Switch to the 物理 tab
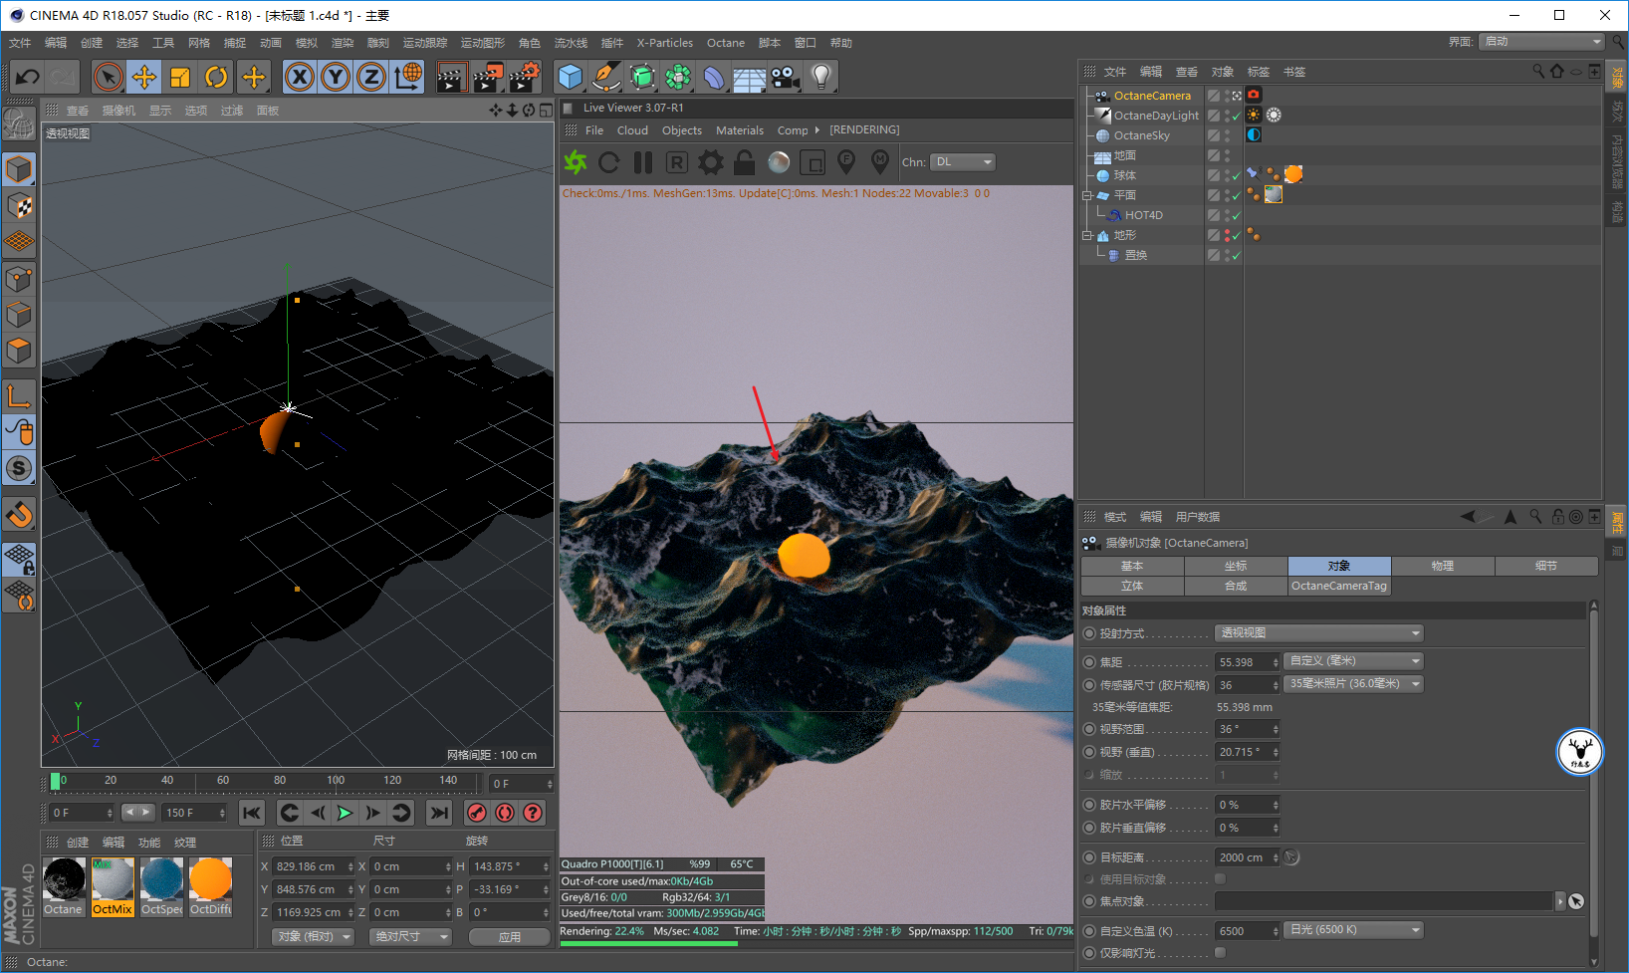This screenshot has width=1629, height=973. 1443,566
